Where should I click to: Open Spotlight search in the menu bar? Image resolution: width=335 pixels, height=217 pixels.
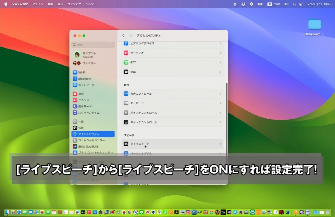(x=294, y=4)
